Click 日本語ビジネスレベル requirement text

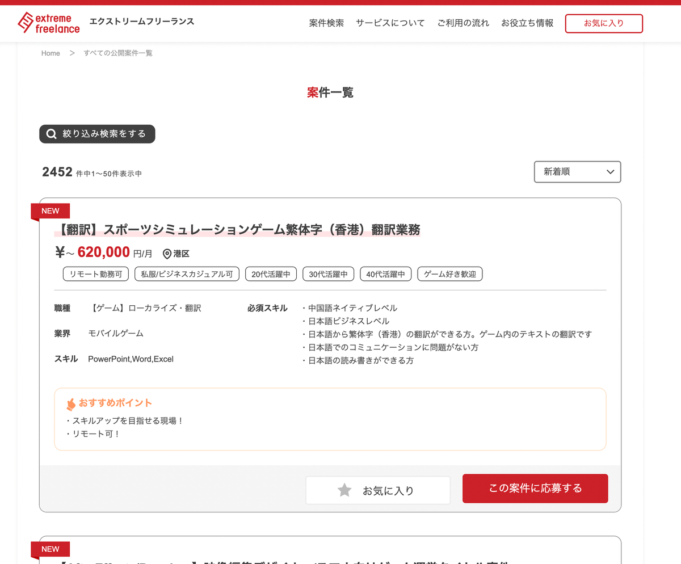(x=349, y=321)
